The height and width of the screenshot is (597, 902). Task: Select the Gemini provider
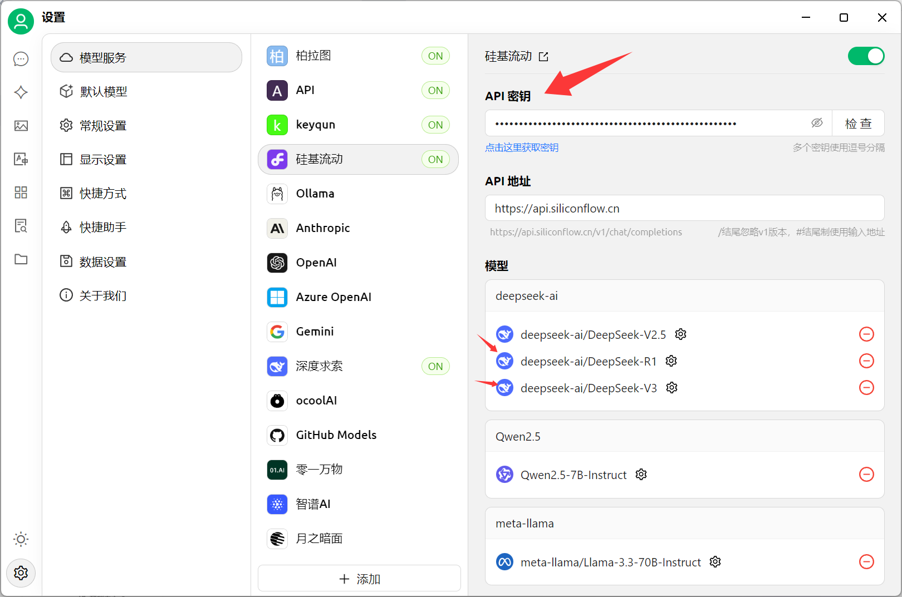click(x=358, y=332)
